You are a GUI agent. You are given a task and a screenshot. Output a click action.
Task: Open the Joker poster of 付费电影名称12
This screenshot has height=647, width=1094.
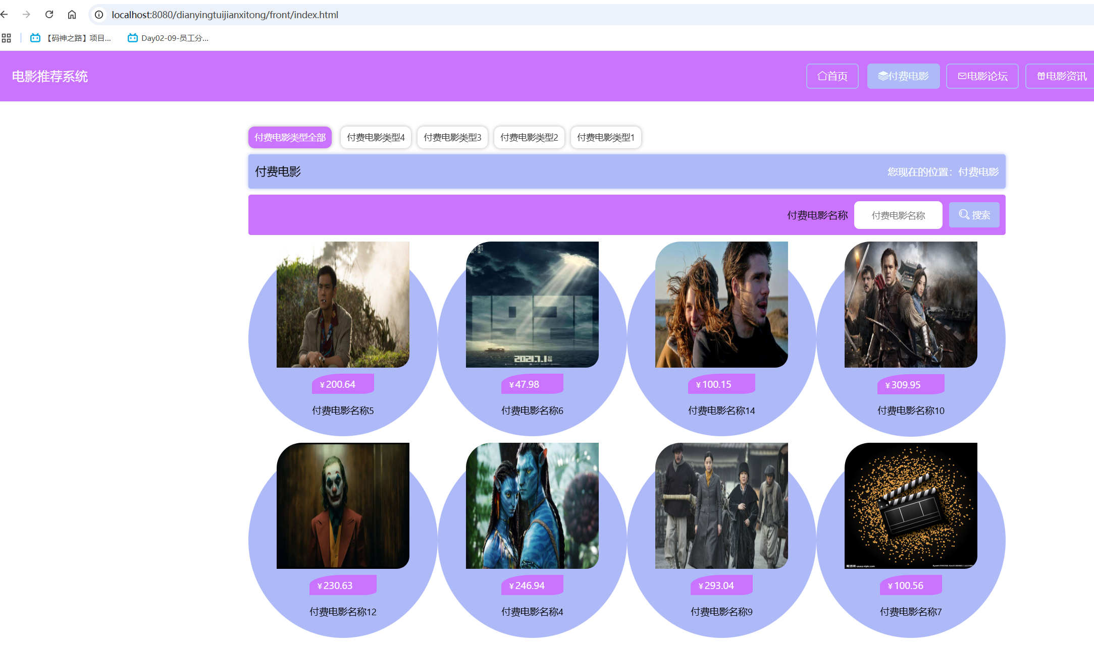click(343, 506)
